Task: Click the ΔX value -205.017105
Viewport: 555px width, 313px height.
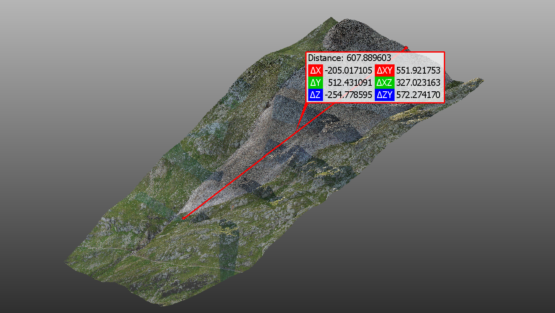Action: tap(348, 70)
